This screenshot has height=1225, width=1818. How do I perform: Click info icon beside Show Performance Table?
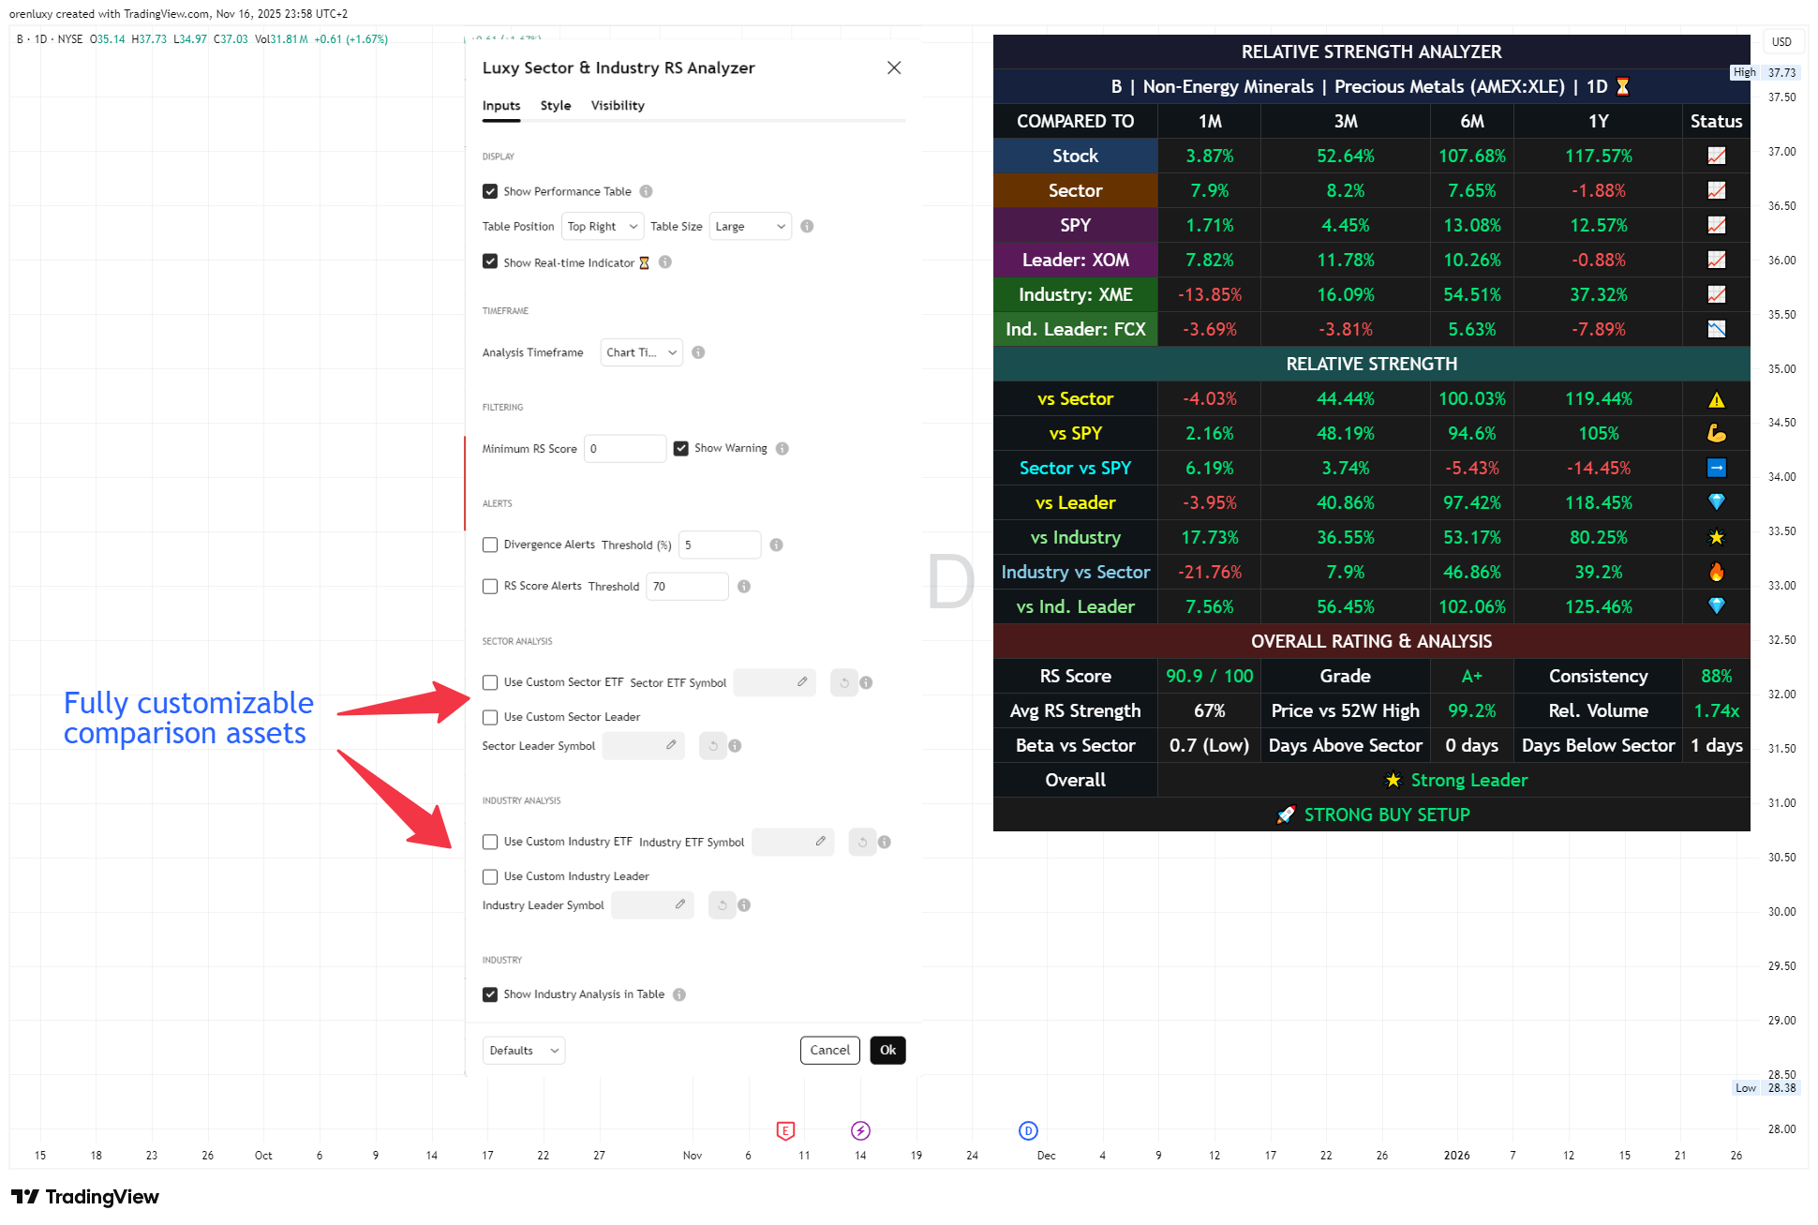pyautogui.click(x=646, y=191)
